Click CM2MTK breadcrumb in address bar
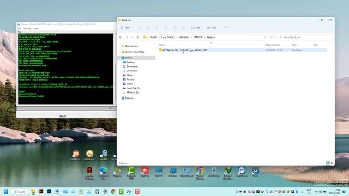Screen dimensions: 349x196 tap(198, 38)
